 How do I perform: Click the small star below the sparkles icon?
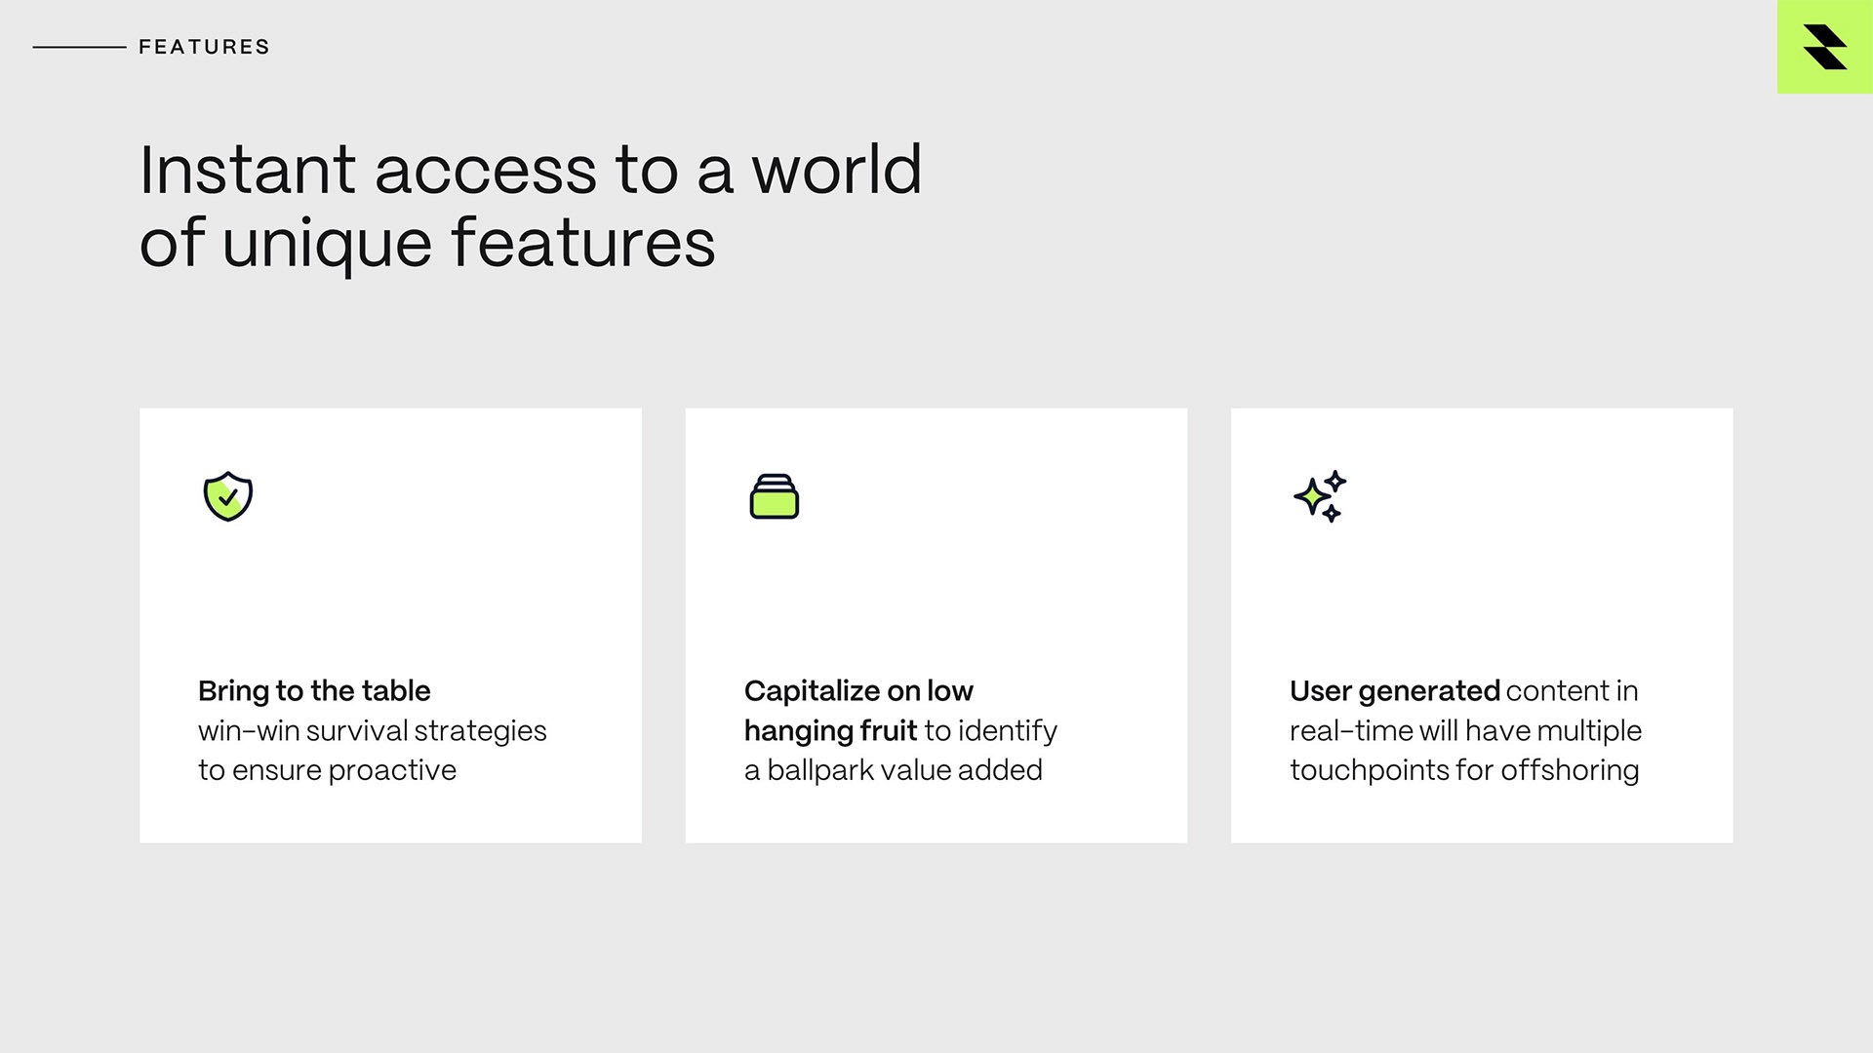coord(1331,516)
